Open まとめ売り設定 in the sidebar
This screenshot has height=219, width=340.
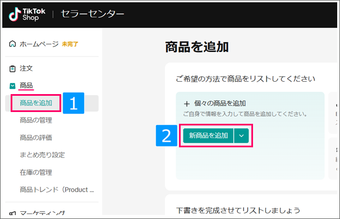pos(42,155)
